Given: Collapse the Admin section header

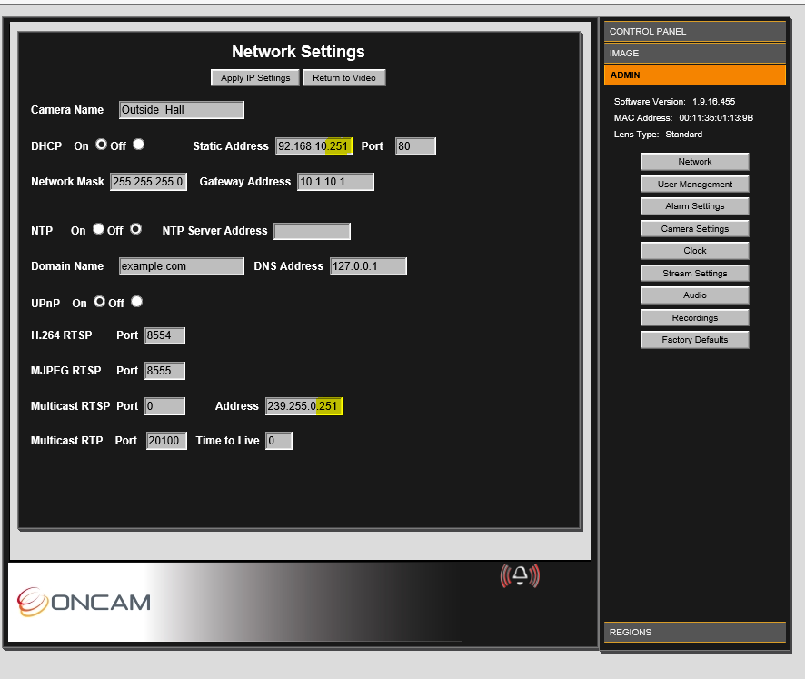Looking at the screenshot, I should [695, 75].
